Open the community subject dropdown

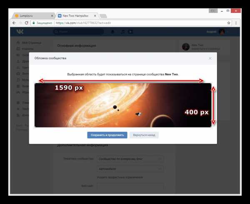click(x=130, y=159)
